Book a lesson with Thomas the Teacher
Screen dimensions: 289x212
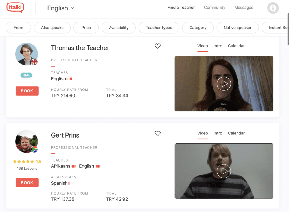(27, 91)
